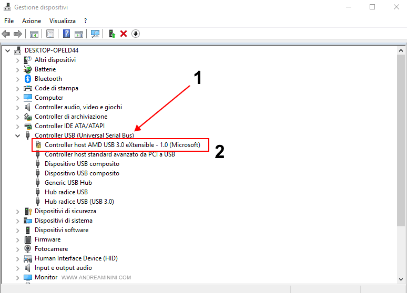Open the File menu
This screenshot has height=293, width=407.
click(9, 20)
